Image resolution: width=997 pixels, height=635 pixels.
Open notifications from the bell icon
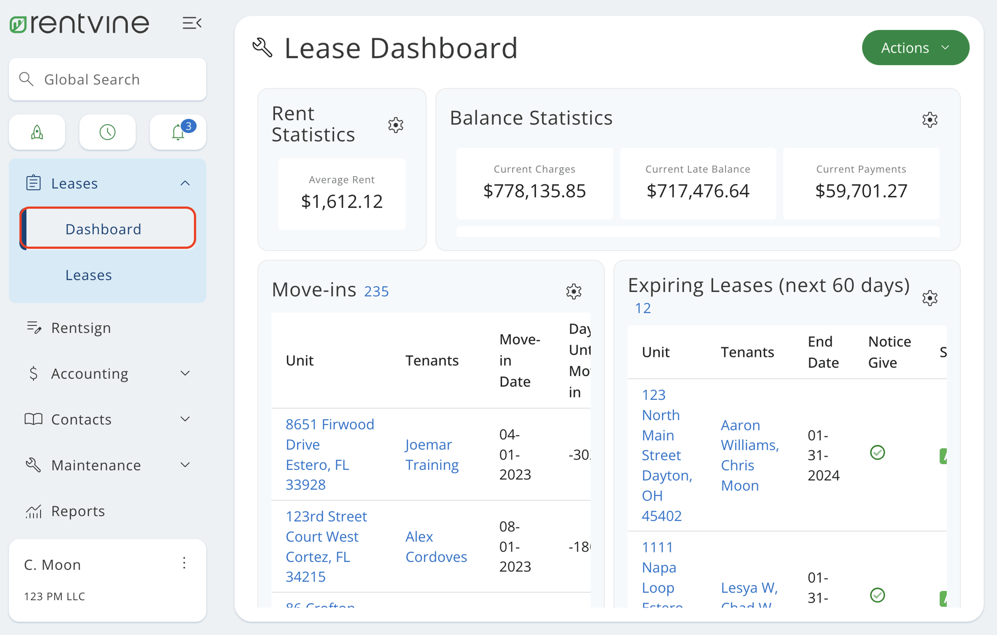177,132
